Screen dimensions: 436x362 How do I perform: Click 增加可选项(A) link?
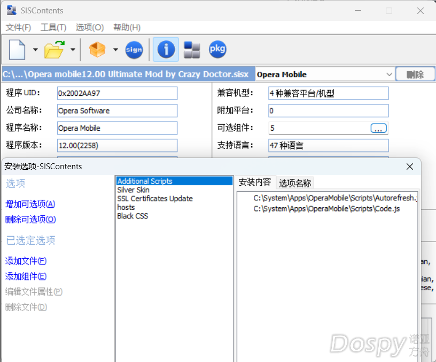tap(30, 204)
